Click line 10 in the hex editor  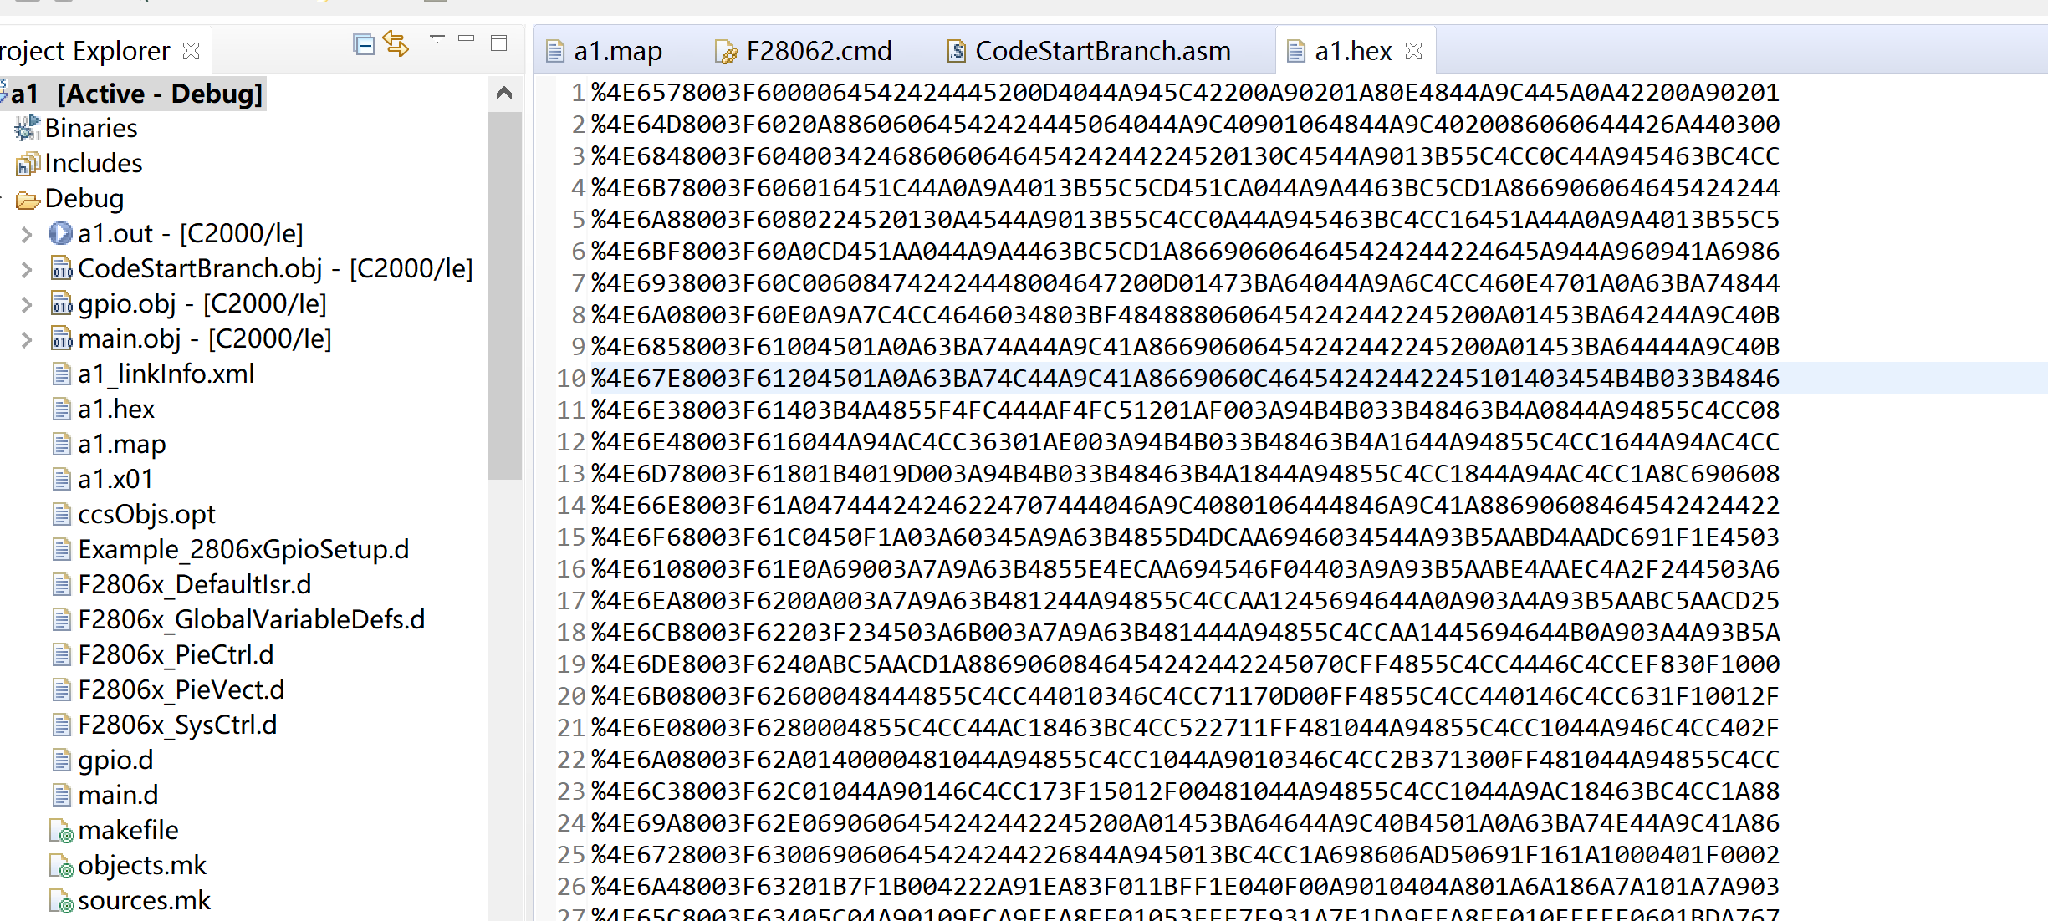pyautogui.click(x=1184, y=379)
